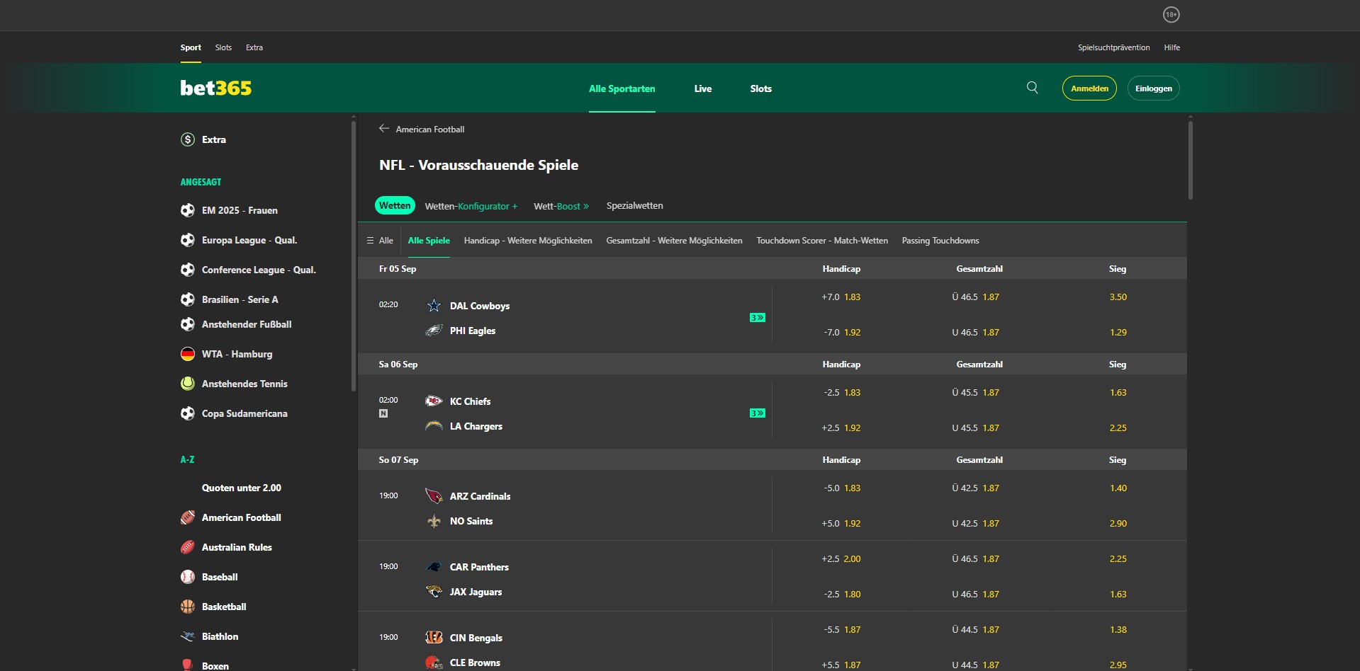The width and height of the screenshot is (1360, 671).
Task: Select CLE Browns win odds 2.95
Action: pyautogui.click(x=1118, y=665)
